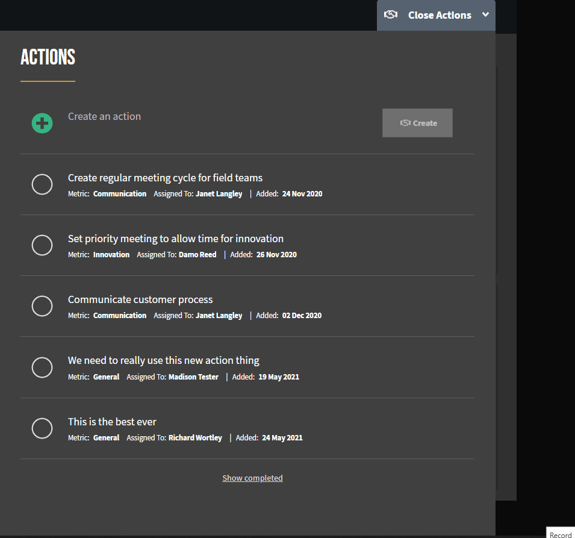
Task: Click 'General' metric in the Madison Tester row
Action: pyautogui.click(x=106, y=377)
